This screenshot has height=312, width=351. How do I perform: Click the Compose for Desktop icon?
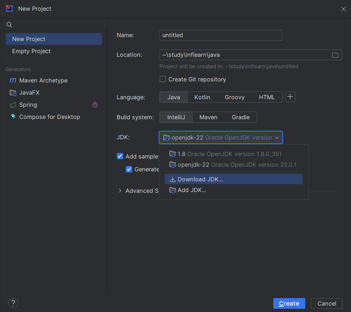tap(13, 116)
